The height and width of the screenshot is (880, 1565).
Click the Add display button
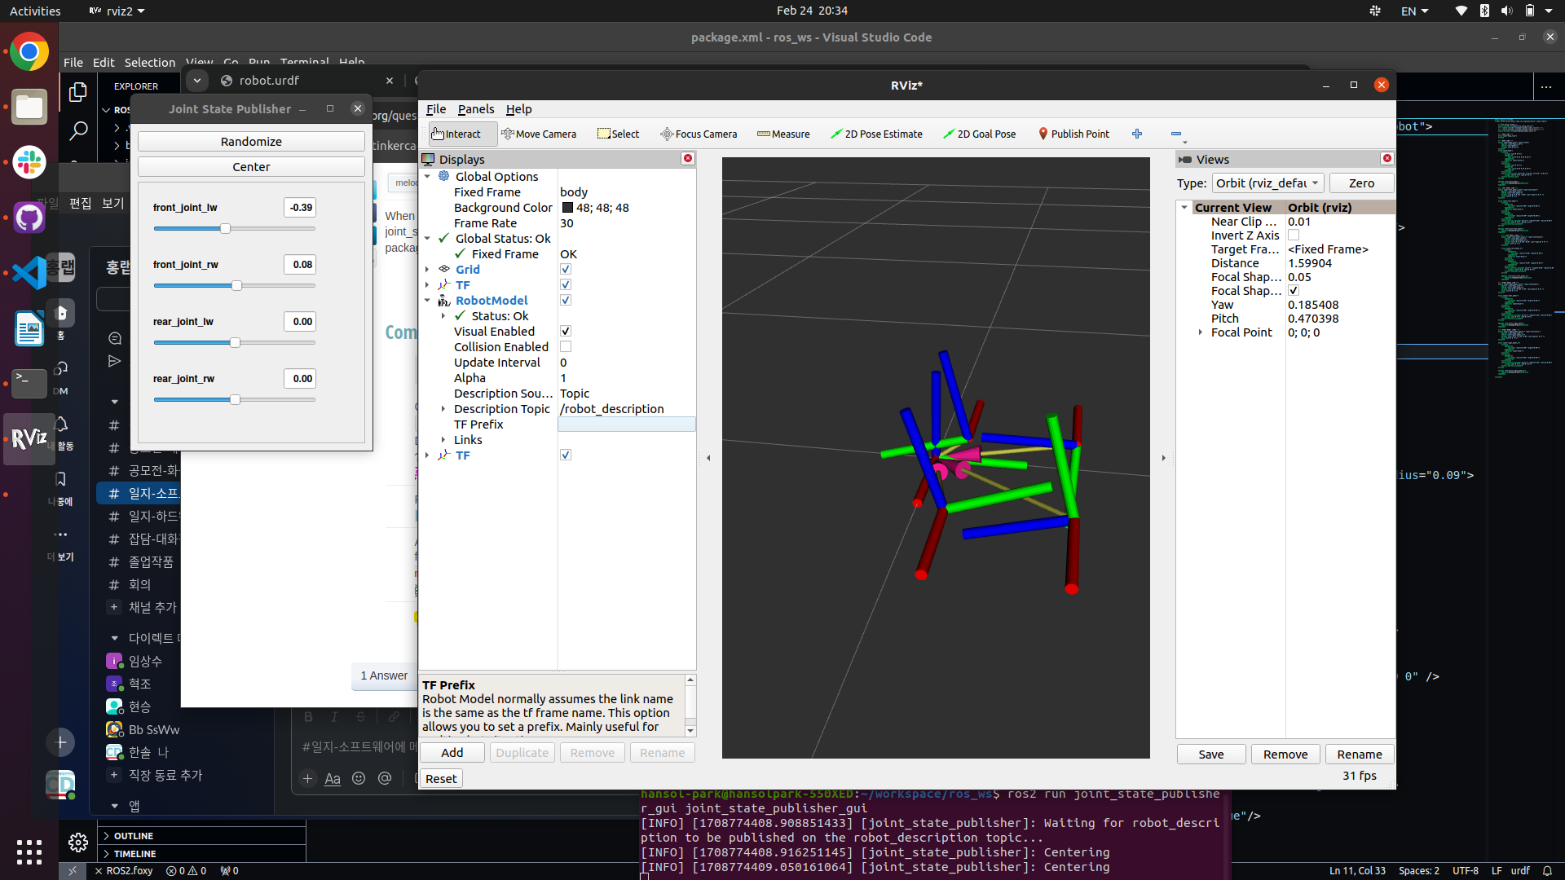click(452, 753)
